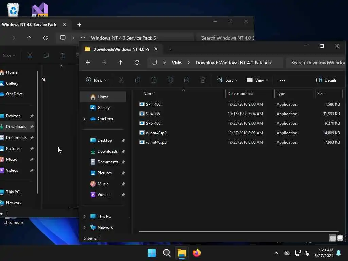
Task: Add a new tab in back Explorer window
Action: pos(79,24)
